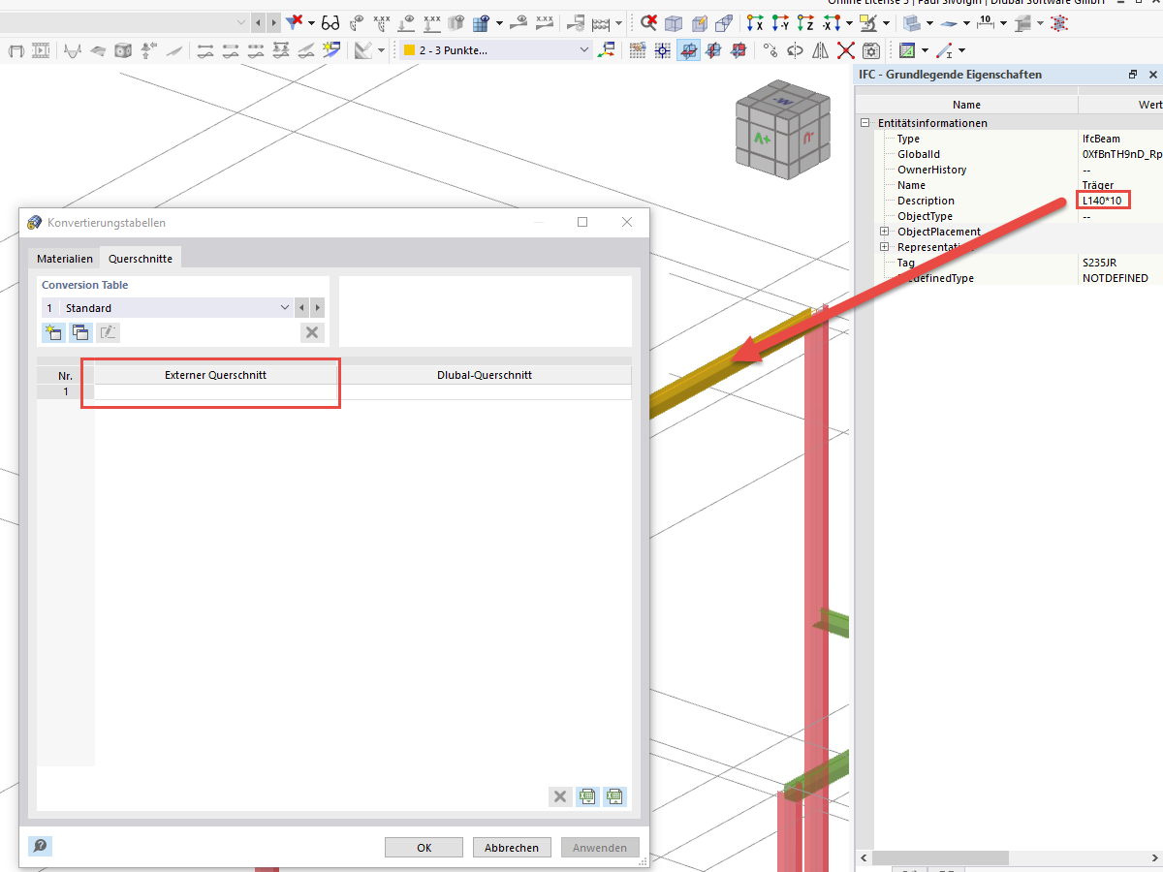Click the OK button

tap(424, 847)
